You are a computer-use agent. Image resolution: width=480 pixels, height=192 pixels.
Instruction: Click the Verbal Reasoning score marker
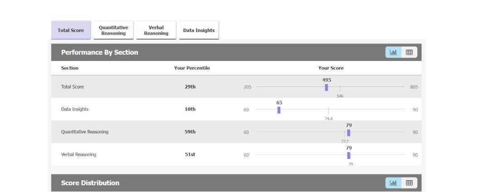(x=349, y=155)
